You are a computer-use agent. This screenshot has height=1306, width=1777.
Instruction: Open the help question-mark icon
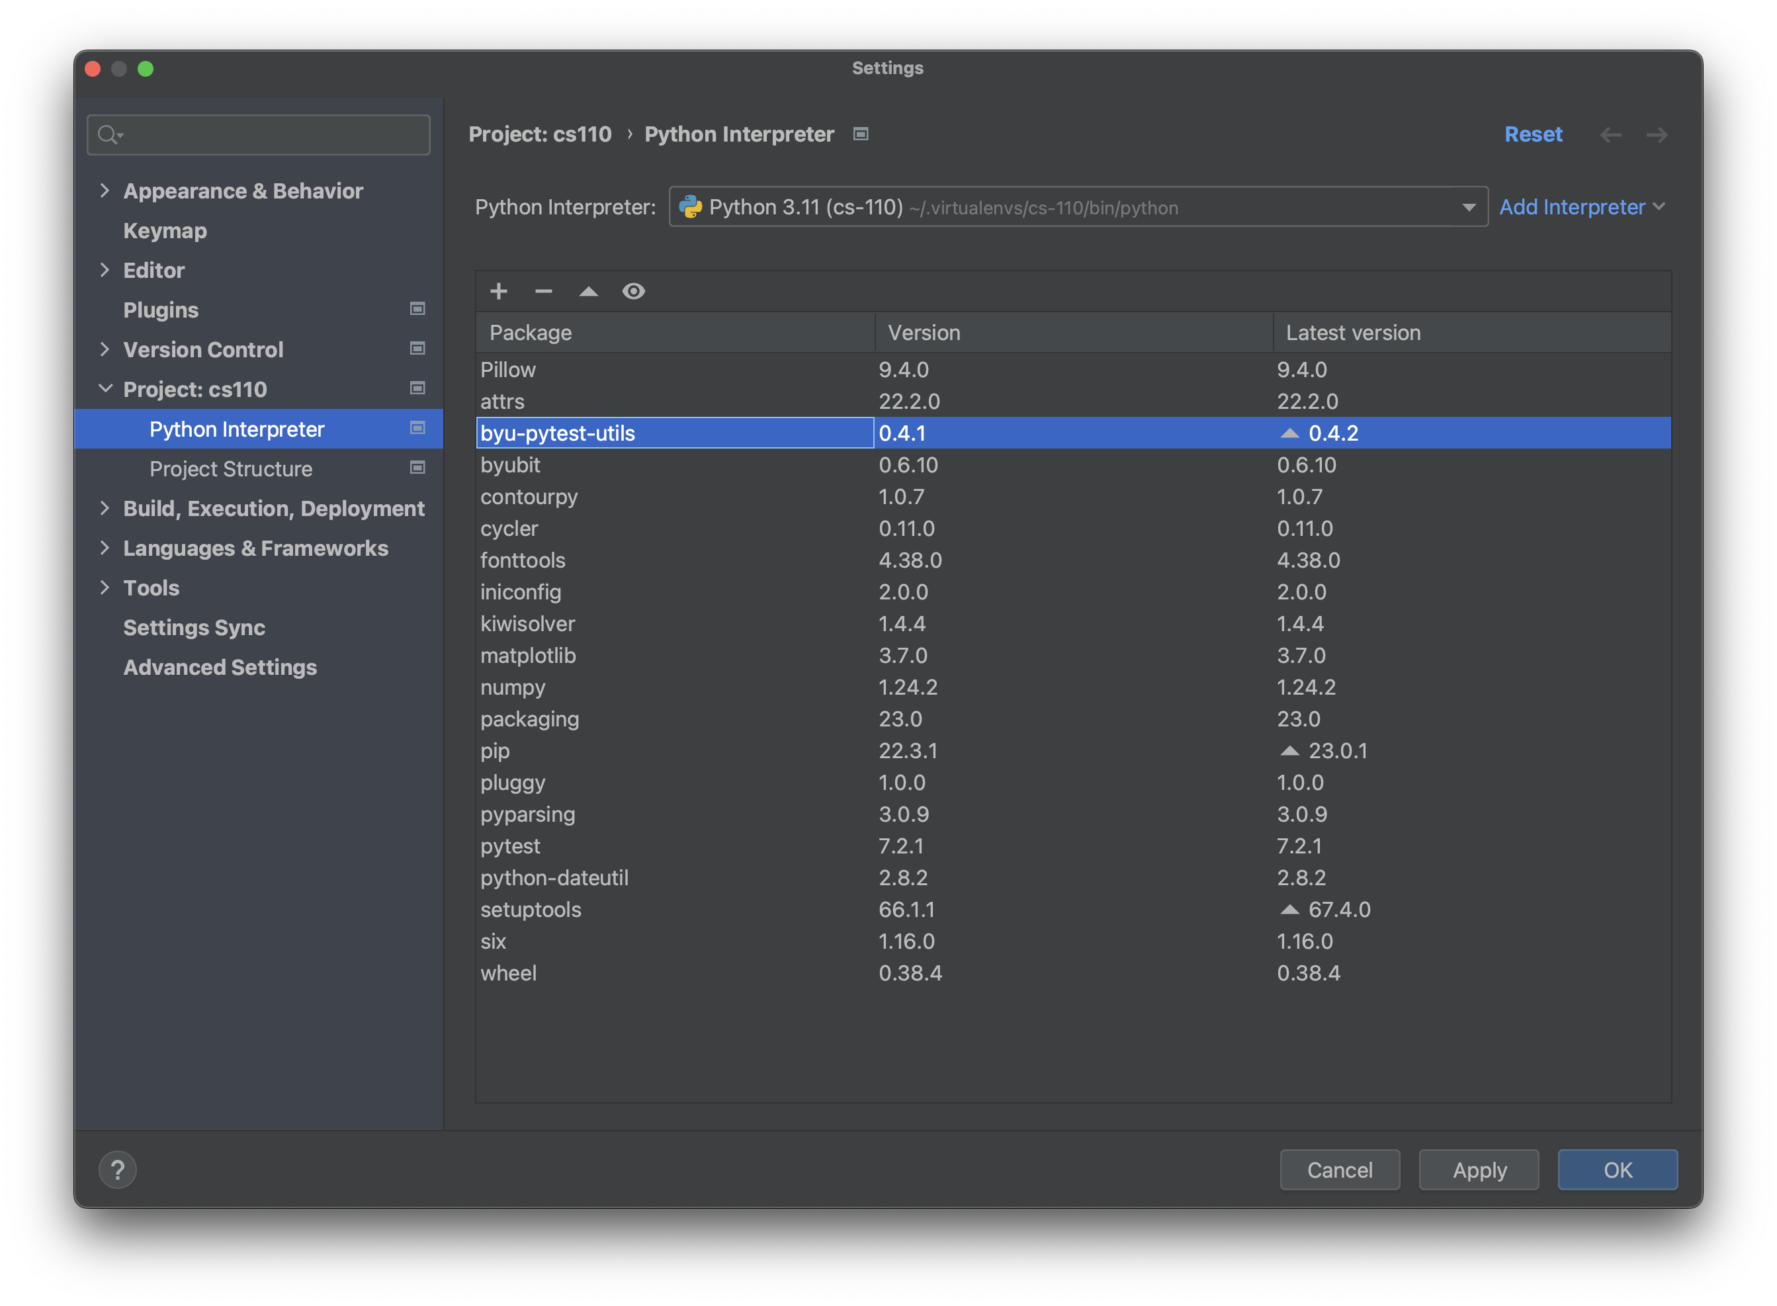pyautogui.click(x=118, y=1169)
